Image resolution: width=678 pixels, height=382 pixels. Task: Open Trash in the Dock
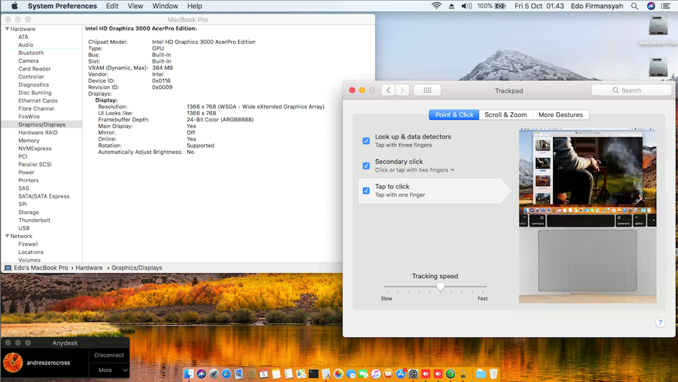coord(494,374)
